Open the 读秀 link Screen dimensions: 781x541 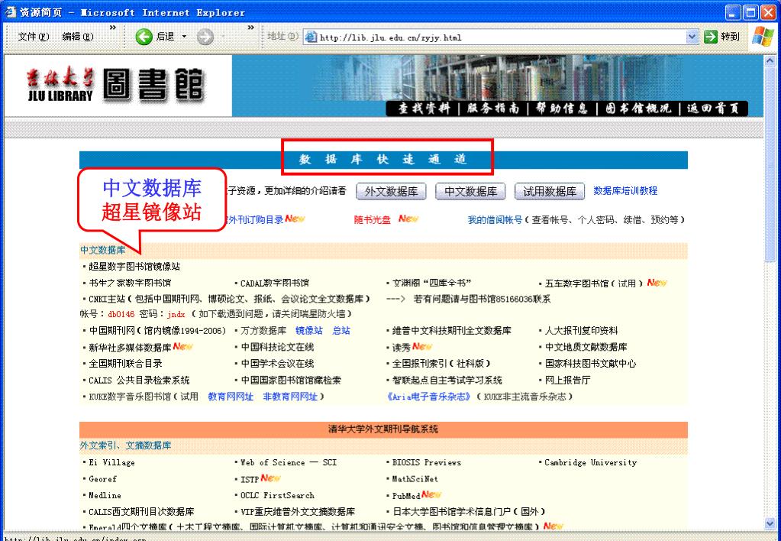[401, 347]
